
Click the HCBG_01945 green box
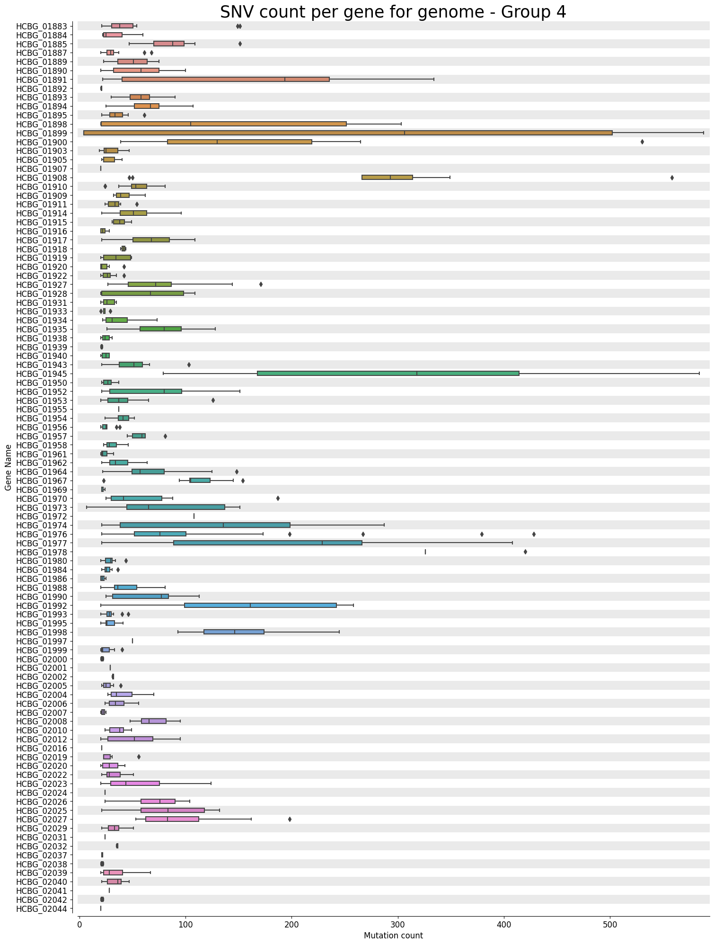388,373
